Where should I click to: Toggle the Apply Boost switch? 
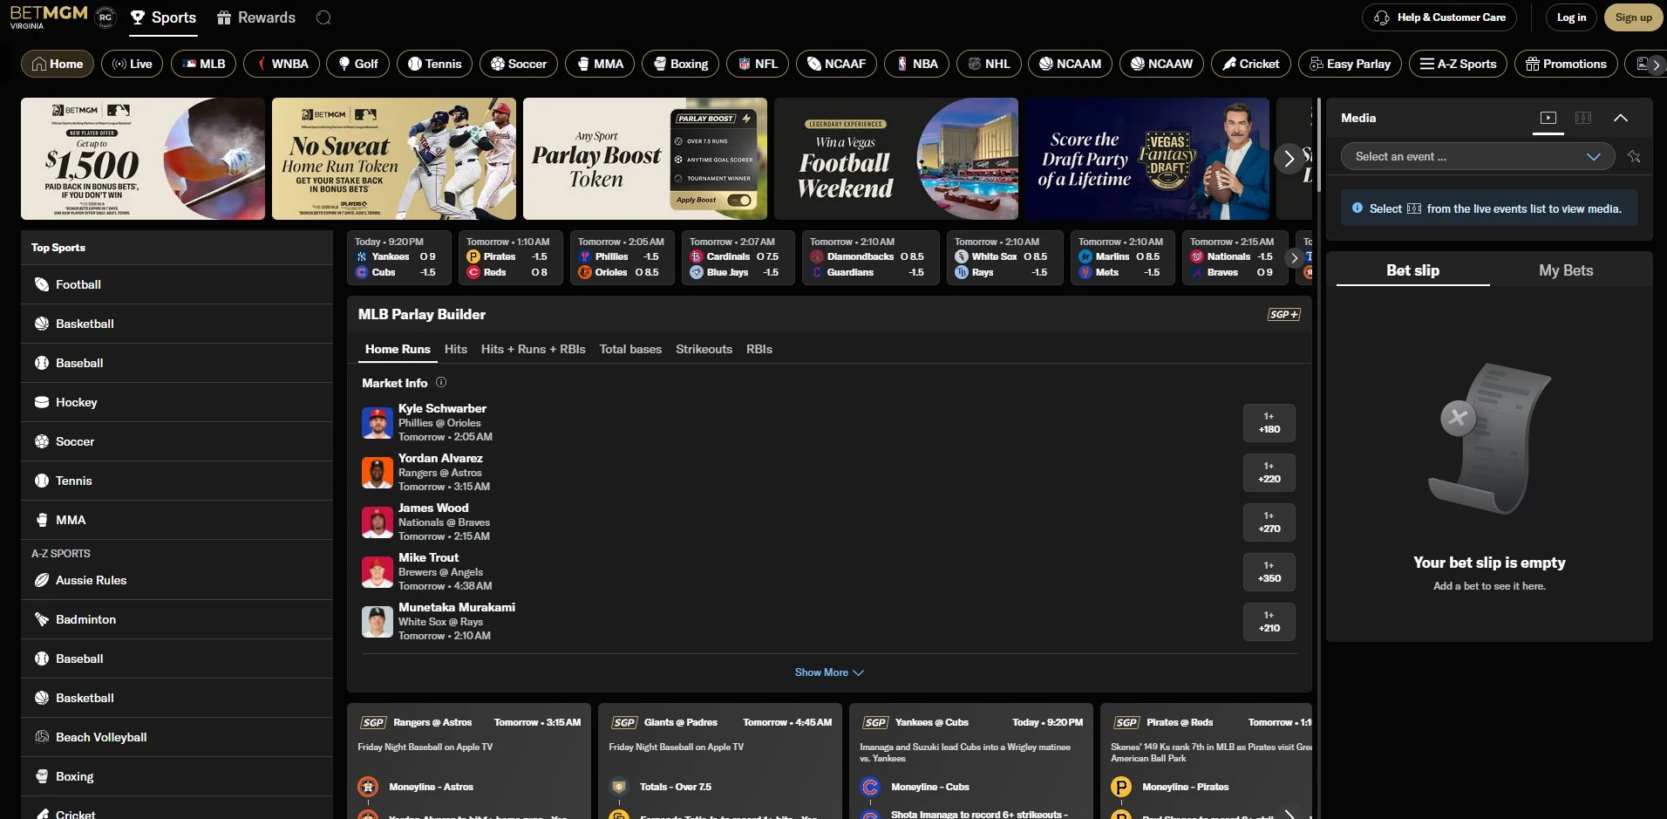[x=738, y=200]
